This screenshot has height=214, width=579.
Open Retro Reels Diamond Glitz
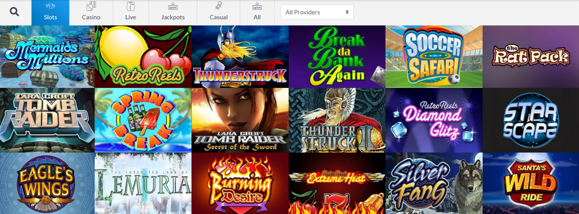pos(434,120)
